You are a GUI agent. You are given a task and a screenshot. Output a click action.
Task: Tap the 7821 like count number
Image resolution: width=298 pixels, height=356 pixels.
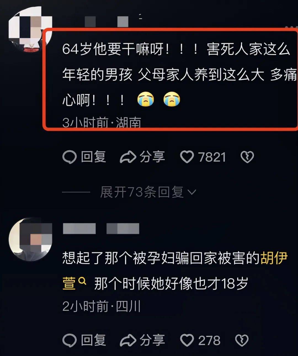[212, 157]
